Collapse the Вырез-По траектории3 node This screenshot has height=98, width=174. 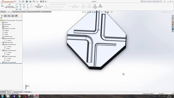tap(1, 56)
